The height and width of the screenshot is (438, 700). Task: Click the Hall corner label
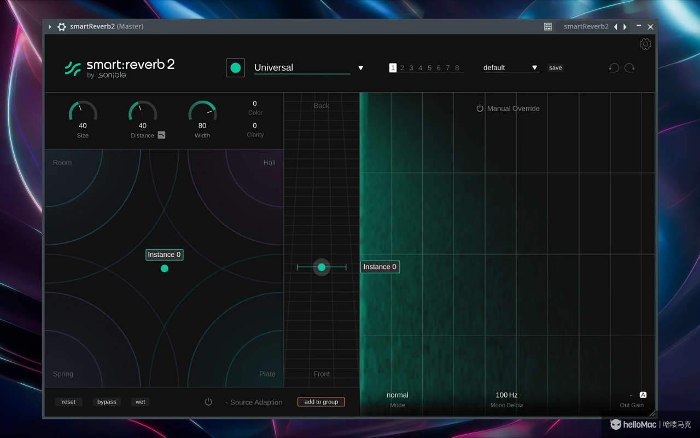tap(270, 163)
